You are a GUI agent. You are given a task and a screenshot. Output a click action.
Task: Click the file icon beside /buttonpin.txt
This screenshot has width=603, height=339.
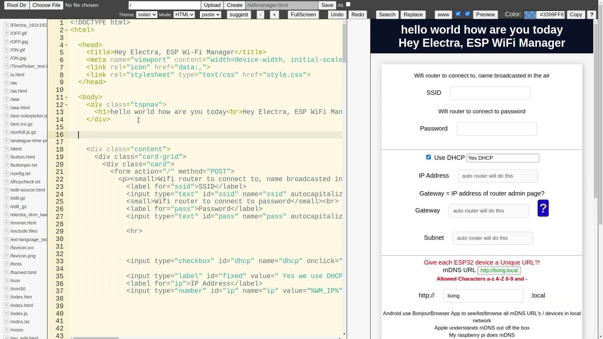tap(6, 165)
